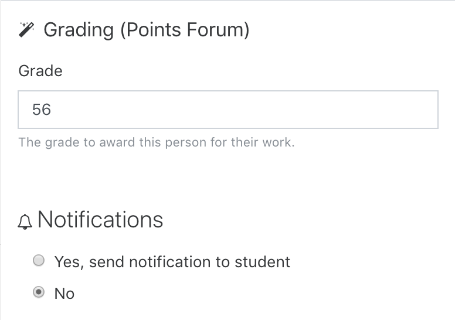
Task: Click the "Yes, send notification to student" label
Action: point(172,262)
